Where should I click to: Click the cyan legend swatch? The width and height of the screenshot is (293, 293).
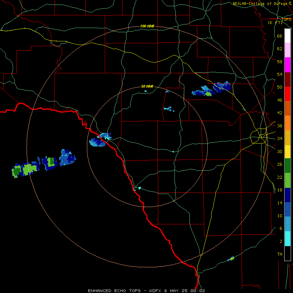click(287, 239)
